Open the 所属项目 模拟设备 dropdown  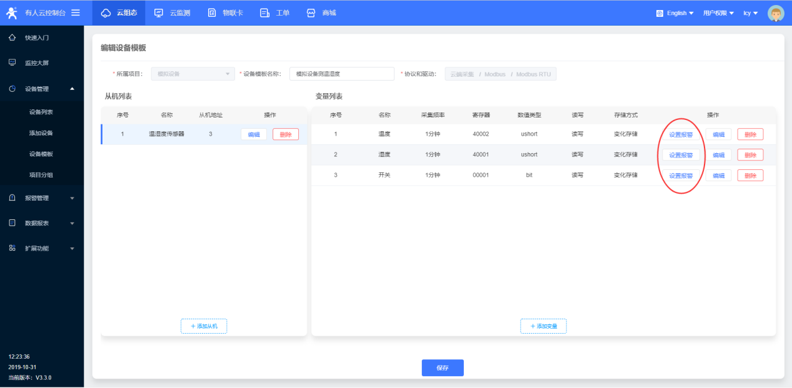pyautogui.click(x=193, y=74)
